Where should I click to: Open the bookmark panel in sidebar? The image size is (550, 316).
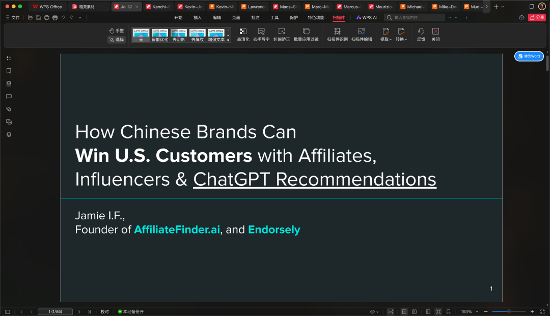click(x=9, y=71)
